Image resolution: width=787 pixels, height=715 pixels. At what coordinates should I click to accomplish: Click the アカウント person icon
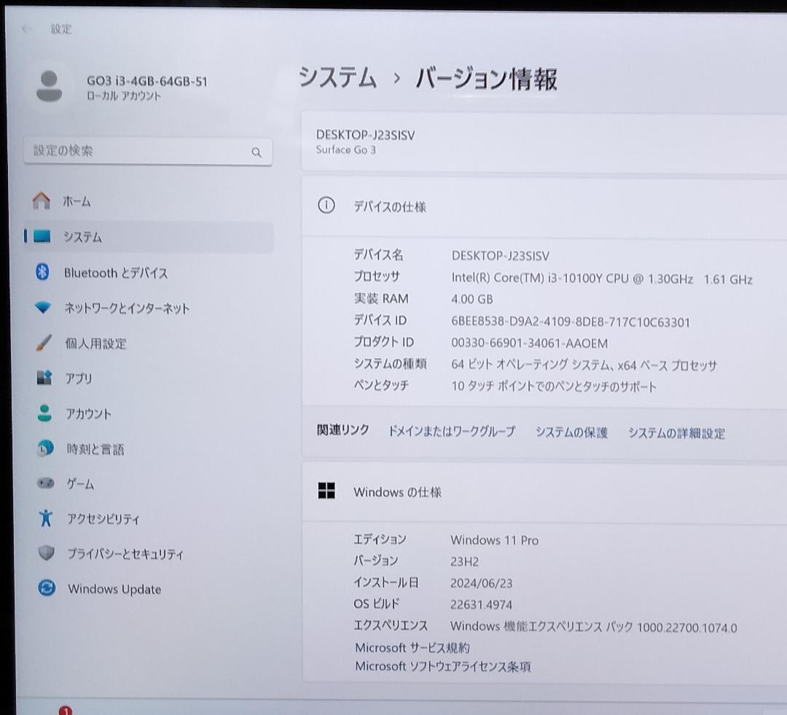(x=44, y=413)
